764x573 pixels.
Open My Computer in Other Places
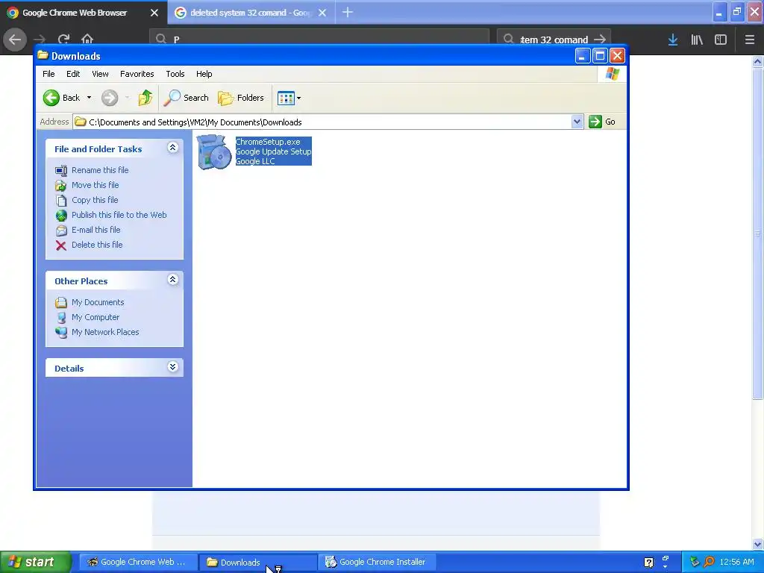[95, 318]
